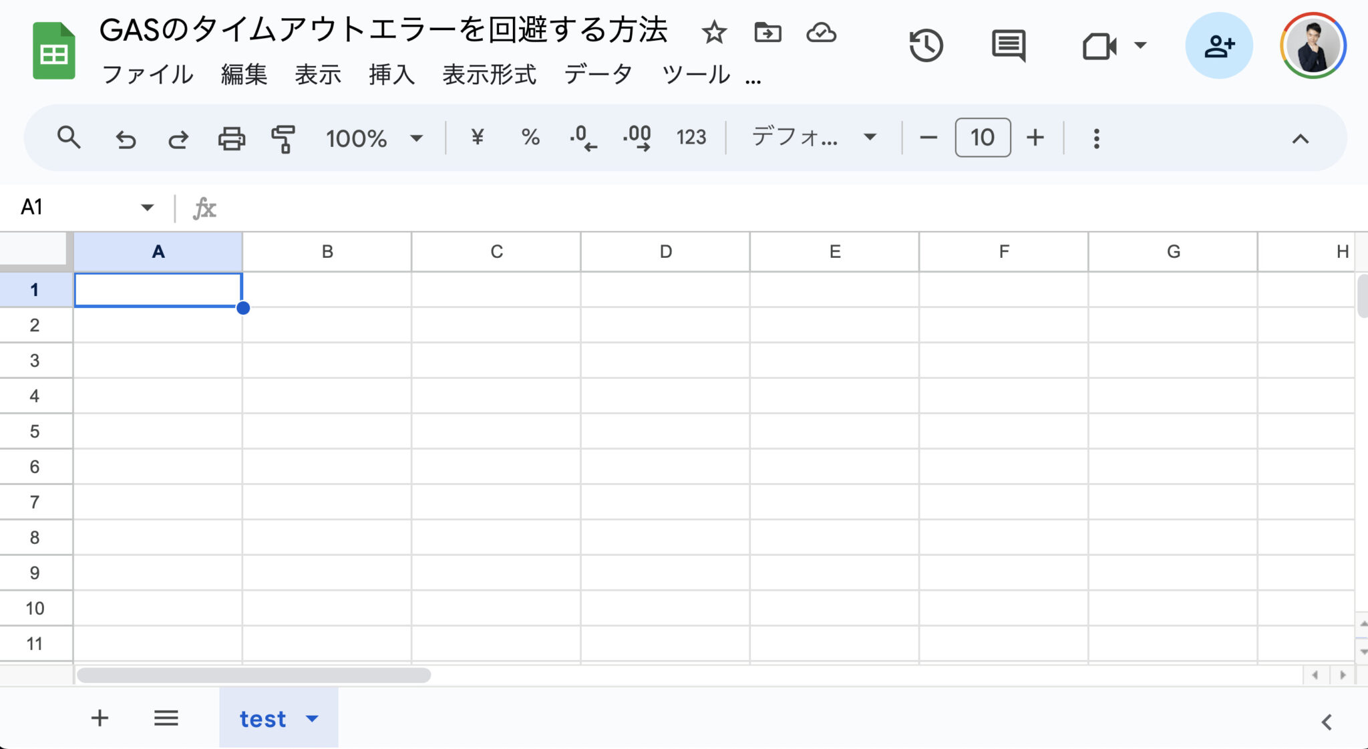Image resolution: width=1368 pixels, height=749 pixels.
Task: Open the 挿入 menu
Action: (x=391, y=74)
